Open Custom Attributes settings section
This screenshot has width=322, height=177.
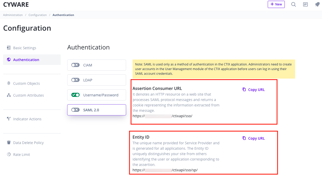28,95
